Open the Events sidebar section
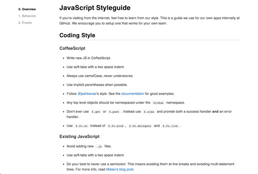 (x=25, y=23)
